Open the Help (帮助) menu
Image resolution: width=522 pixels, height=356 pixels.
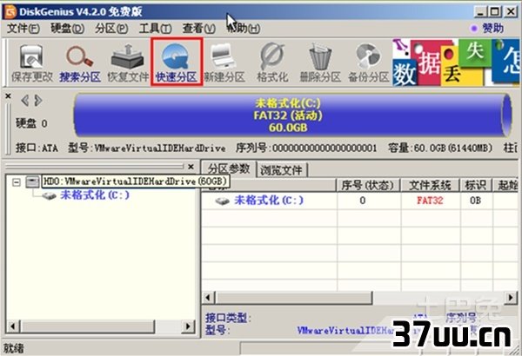[244, 29]
